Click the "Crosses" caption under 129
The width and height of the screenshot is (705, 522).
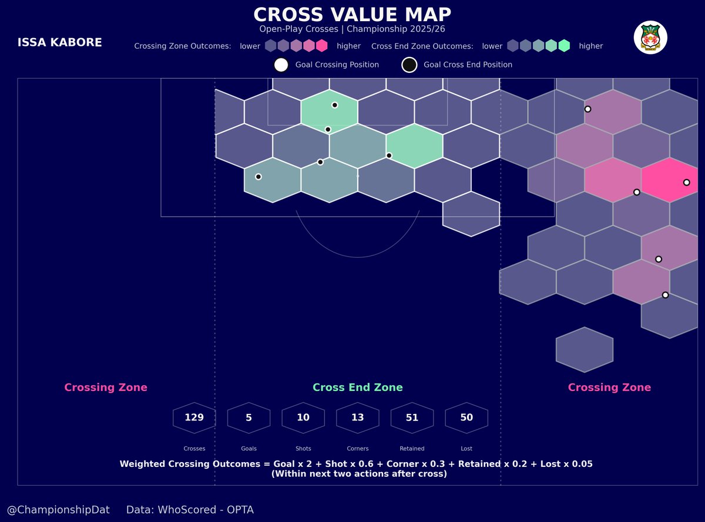point(194,449)
